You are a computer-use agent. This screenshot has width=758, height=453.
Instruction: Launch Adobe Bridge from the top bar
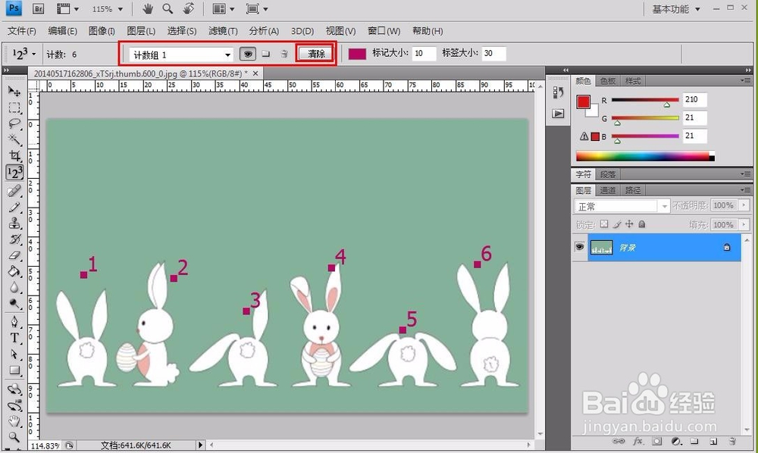pyautogui.click(x=39, y=9)
